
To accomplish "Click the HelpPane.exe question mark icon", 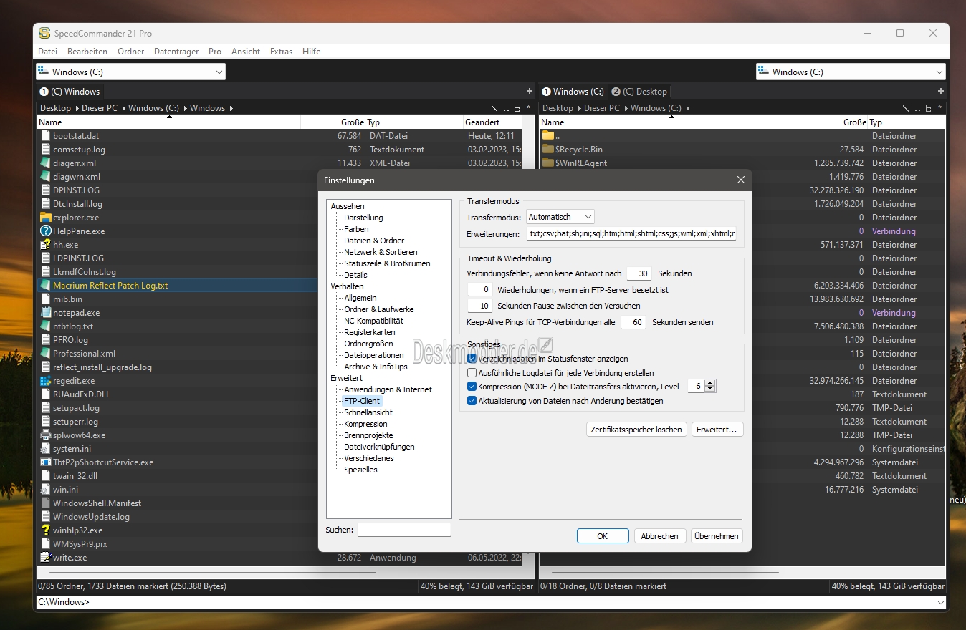I will click(x=46, y=231).
